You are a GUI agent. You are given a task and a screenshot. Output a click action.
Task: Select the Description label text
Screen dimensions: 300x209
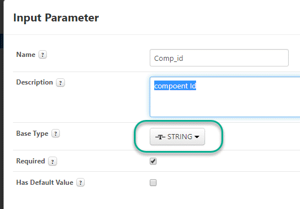pos(34,82)
